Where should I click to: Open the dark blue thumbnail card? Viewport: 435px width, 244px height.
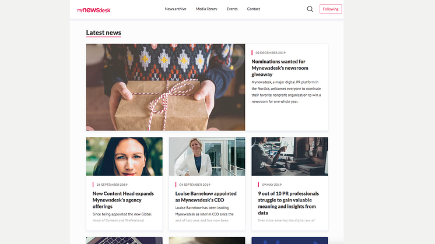pos(290,241)
